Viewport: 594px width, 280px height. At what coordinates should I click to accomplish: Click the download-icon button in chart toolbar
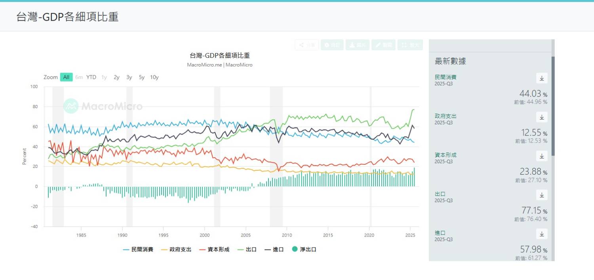pos(357,45)
